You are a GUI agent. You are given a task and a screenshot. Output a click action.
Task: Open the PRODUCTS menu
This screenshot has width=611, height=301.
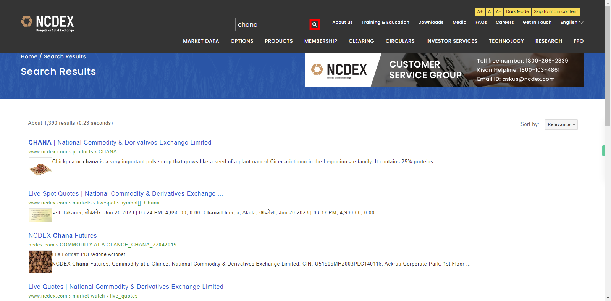(279, 41)
